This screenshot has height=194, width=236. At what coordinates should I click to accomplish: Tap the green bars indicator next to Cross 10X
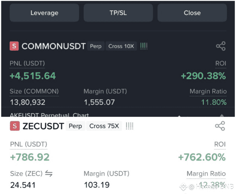pos(144,46)
